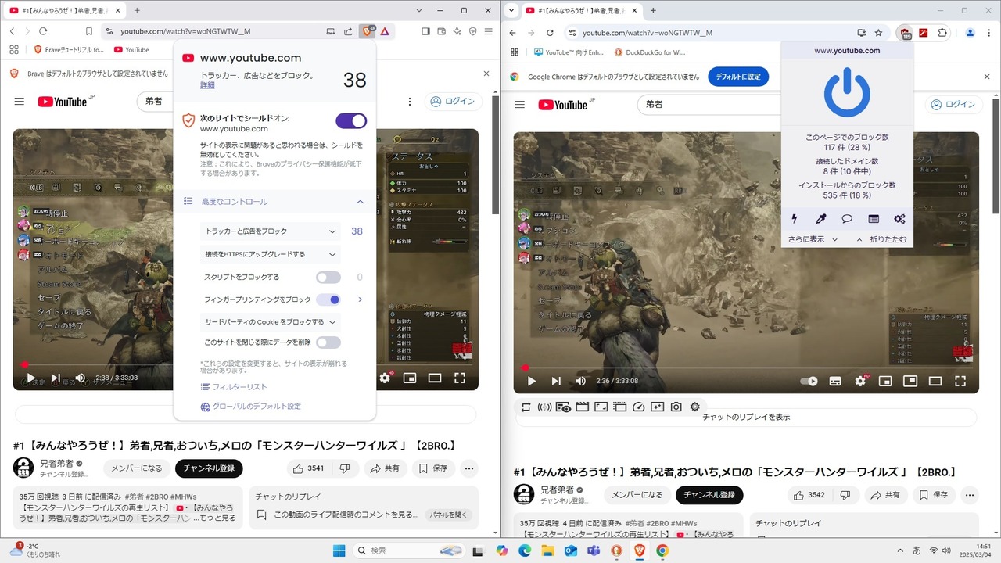Click uBlock report issue chat icon
Viewport: 1001px width, 563px height.
point(847,219)
